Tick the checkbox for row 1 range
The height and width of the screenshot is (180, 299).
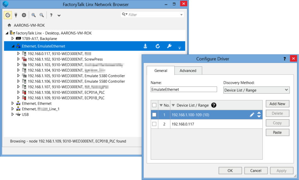tap(154, 114)
